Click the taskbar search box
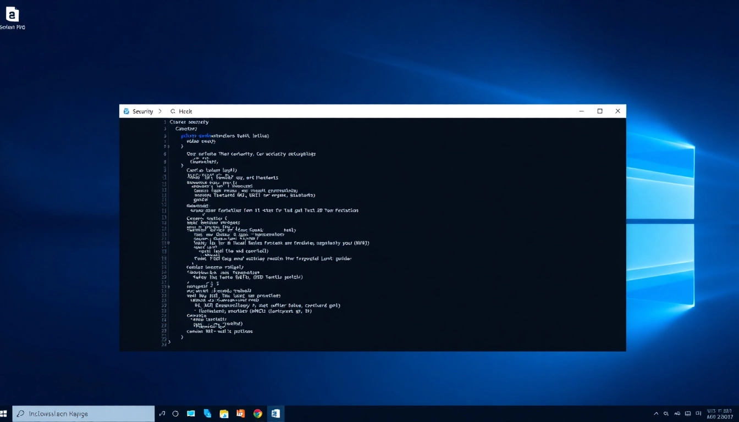This screenshot has height=422, width=739. pos(84,414)
